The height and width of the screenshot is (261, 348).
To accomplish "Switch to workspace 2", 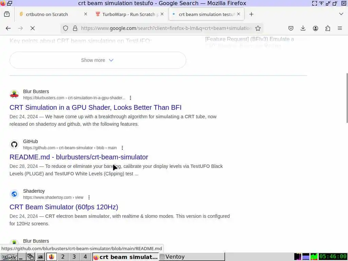I will [63, 257].
